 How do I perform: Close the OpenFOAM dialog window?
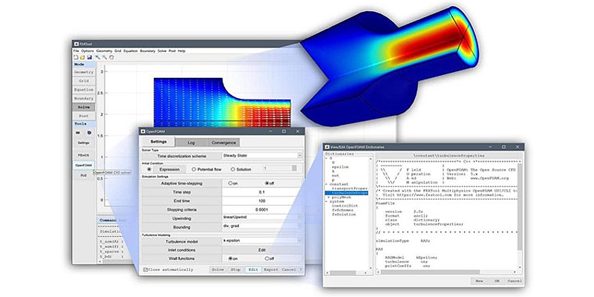[298, 131]
